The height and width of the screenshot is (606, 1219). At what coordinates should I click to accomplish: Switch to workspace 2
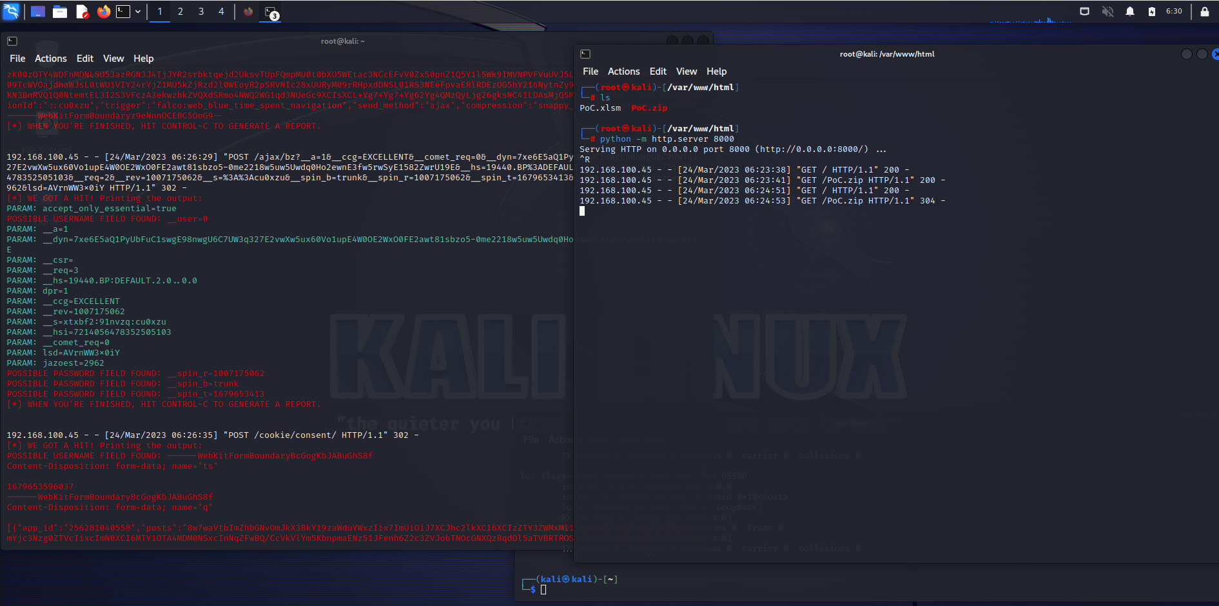180,12
